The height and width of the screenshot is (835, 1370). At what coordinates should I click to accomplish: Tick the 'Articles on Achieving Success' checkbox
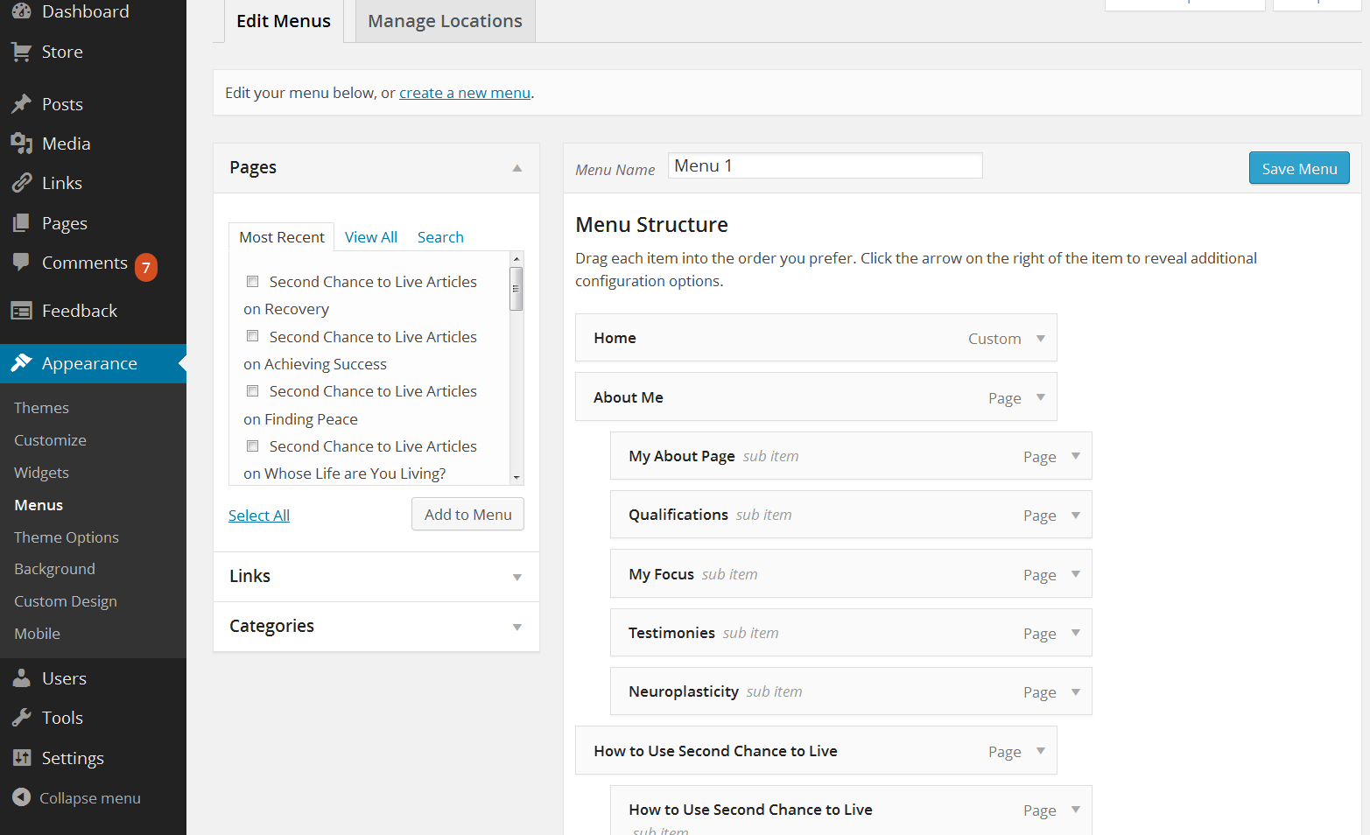(253, 336)
